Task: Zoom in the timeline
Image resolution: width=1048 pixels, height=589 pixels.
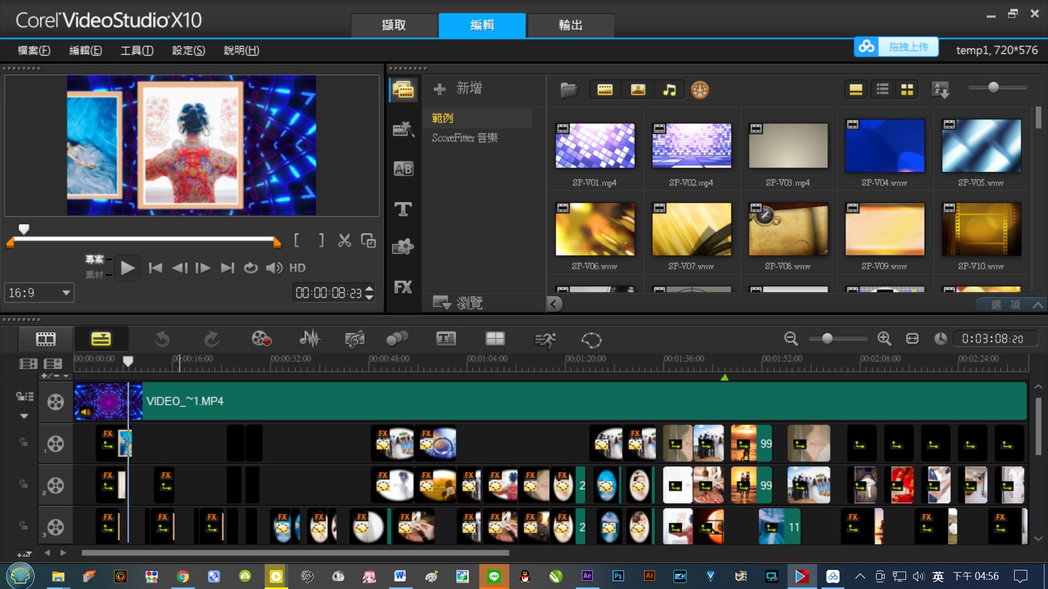Action: pos(884,339)
